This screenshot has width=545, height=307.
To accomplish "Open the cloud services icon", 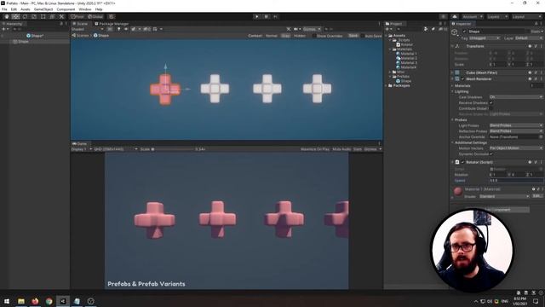I will tap(455, 17).
